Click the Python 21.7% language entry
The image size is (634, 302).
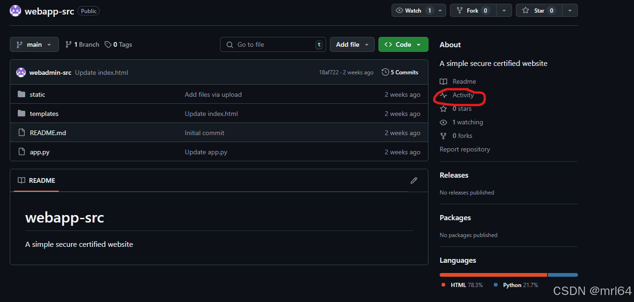tap(516, 285)
